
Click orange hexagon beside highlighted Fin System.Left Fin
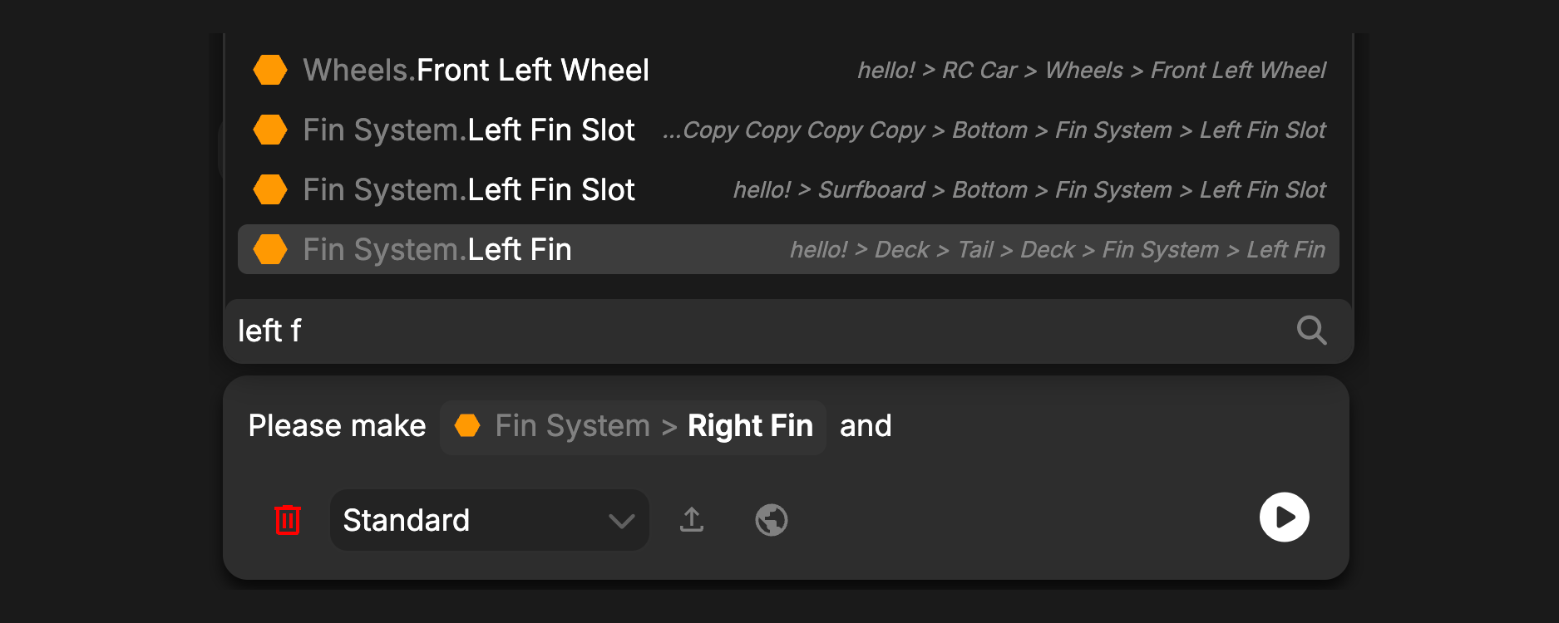click(x=270, y=249)
